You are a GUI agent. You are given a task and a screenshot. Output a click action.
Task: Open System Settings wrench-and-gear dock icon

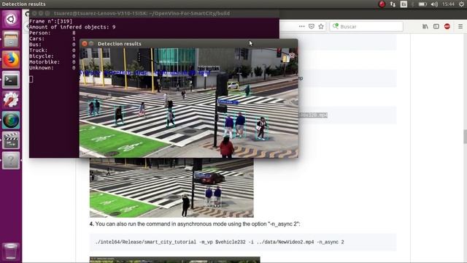click(11, 100)
